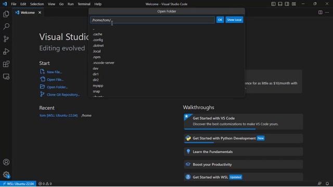Open the View menu

[x=52, y=4]
